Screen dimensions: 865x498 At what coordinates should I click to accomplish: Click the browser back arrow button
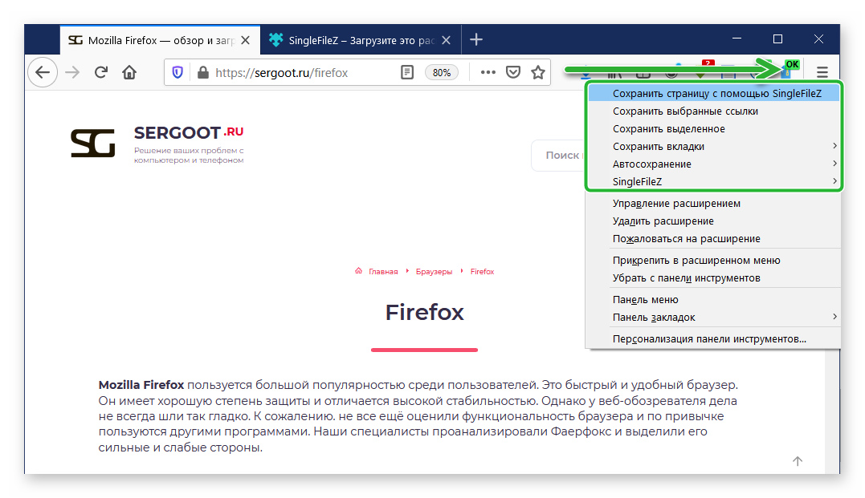coord(43,72)
